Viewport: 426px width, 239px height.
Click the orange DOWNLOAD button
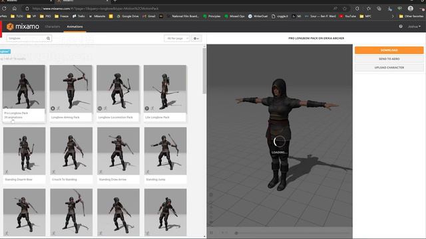tap(389, 50)
